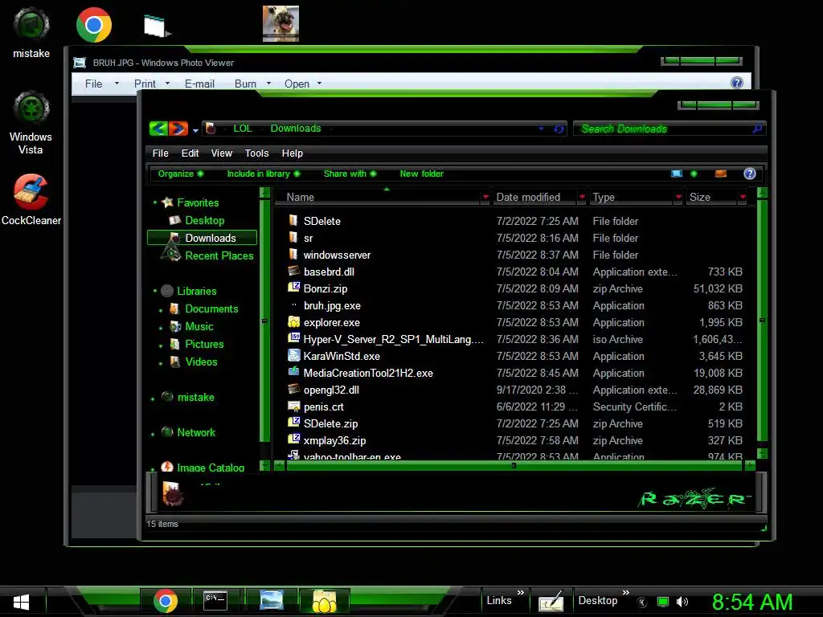Open the address bar history dropdown
This screenshot has height=617, width=823.
tap(541, 129)
